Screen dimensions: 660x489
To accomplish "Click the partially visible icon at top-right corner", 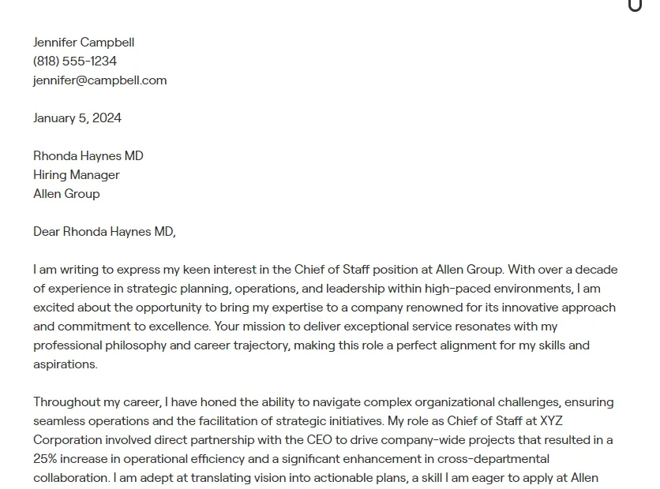I will tap(636, 6).
